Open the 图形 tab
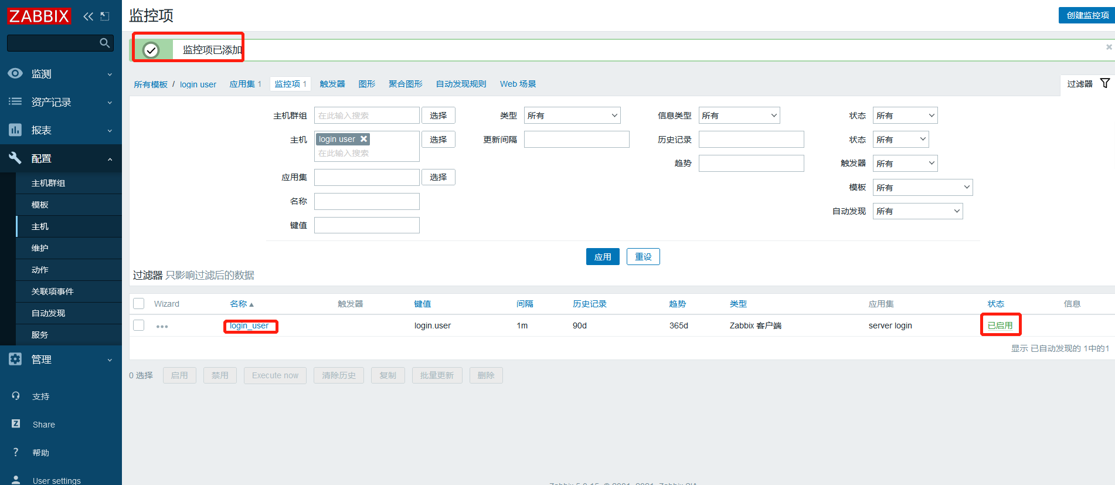Screen dimensions: 1115x485 click(x=367, y=84)
